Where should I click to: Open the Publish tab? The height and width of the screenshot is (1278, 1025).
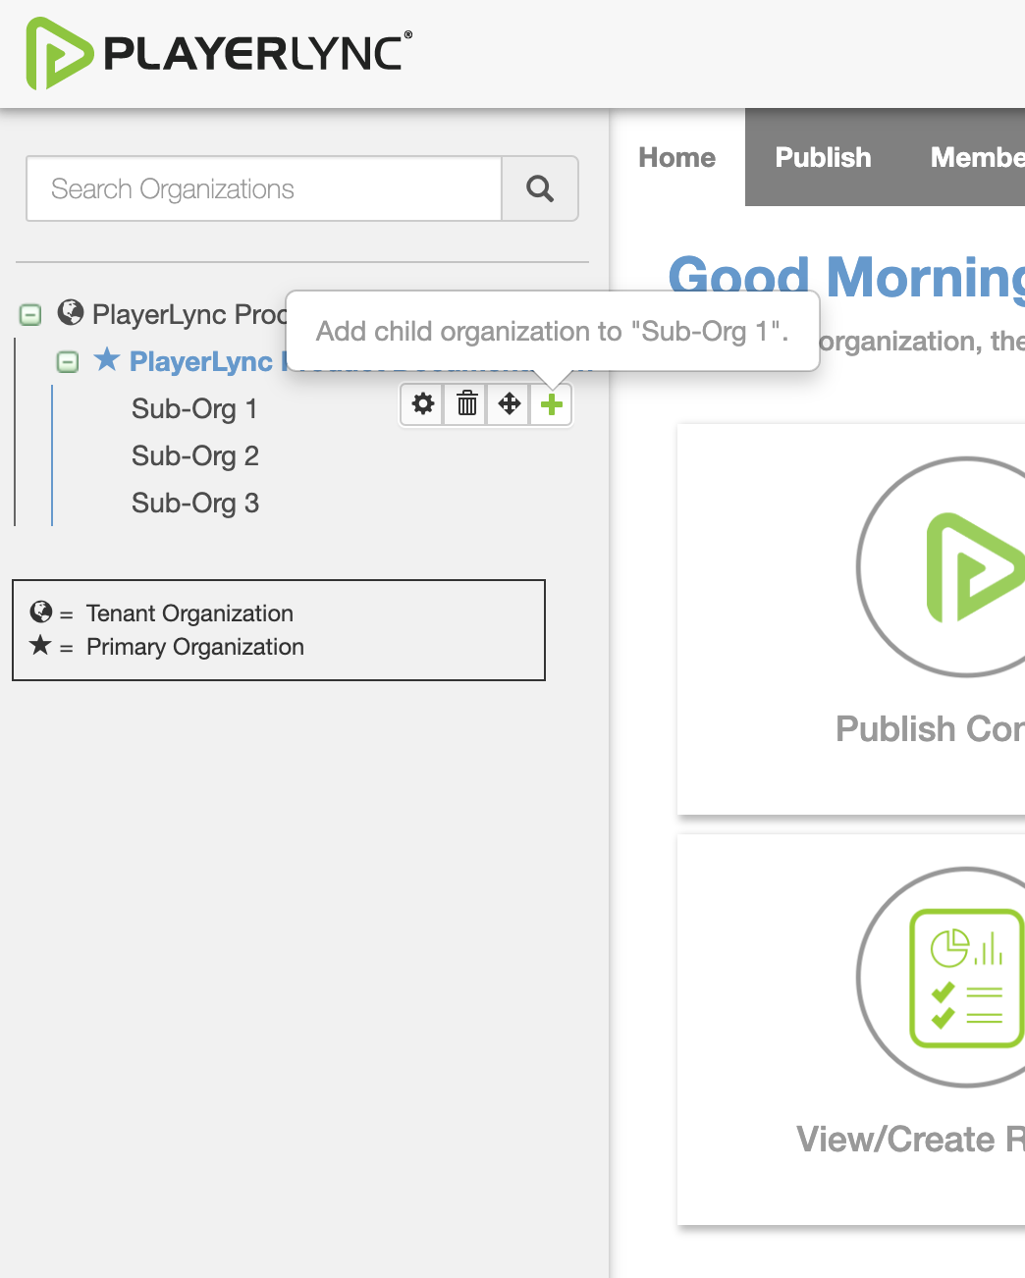point(823,157)
